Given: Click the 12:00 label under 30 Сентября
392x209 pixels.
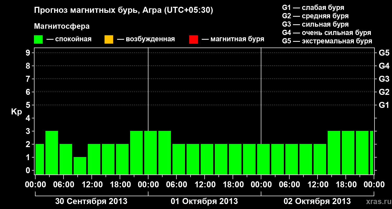Looking at the screenshot, I should [x=92, y=185].
